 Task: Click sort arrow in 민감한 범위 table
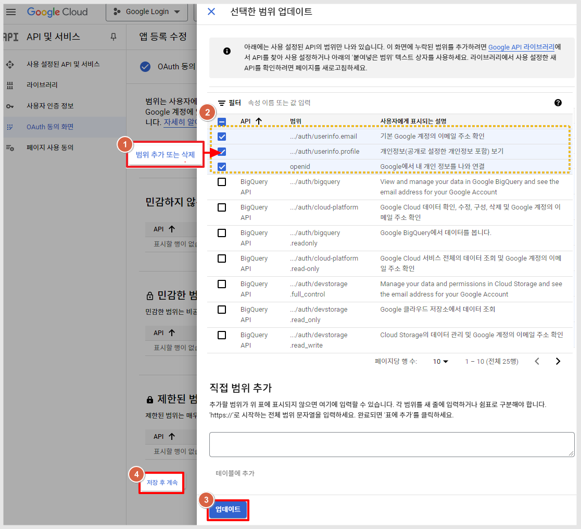[172, 333]
